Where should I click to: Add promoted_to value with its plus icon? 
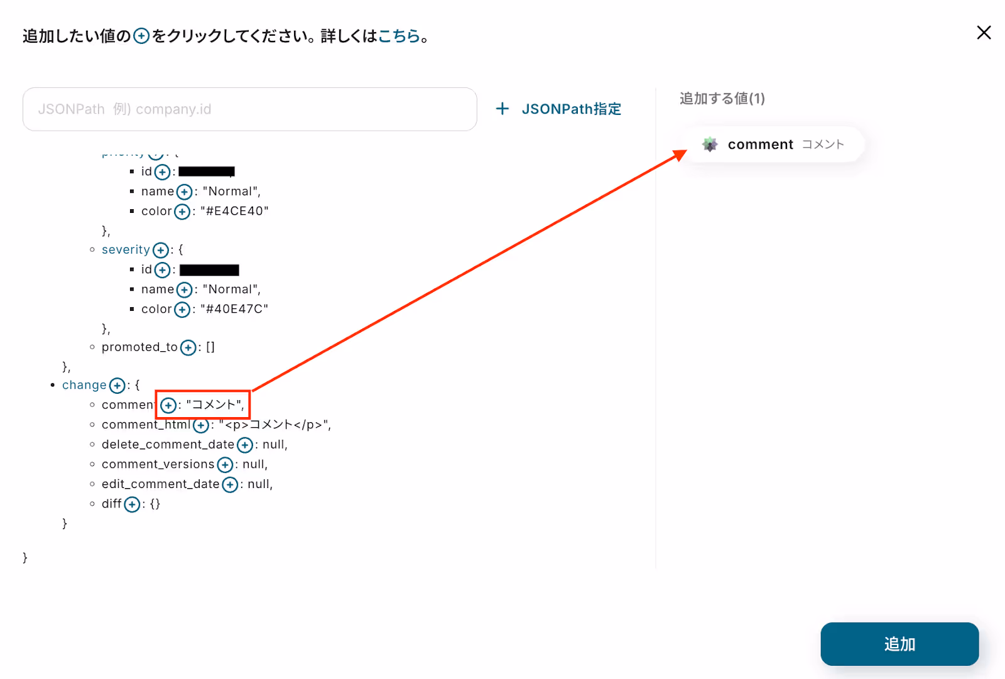pos(188,347)
